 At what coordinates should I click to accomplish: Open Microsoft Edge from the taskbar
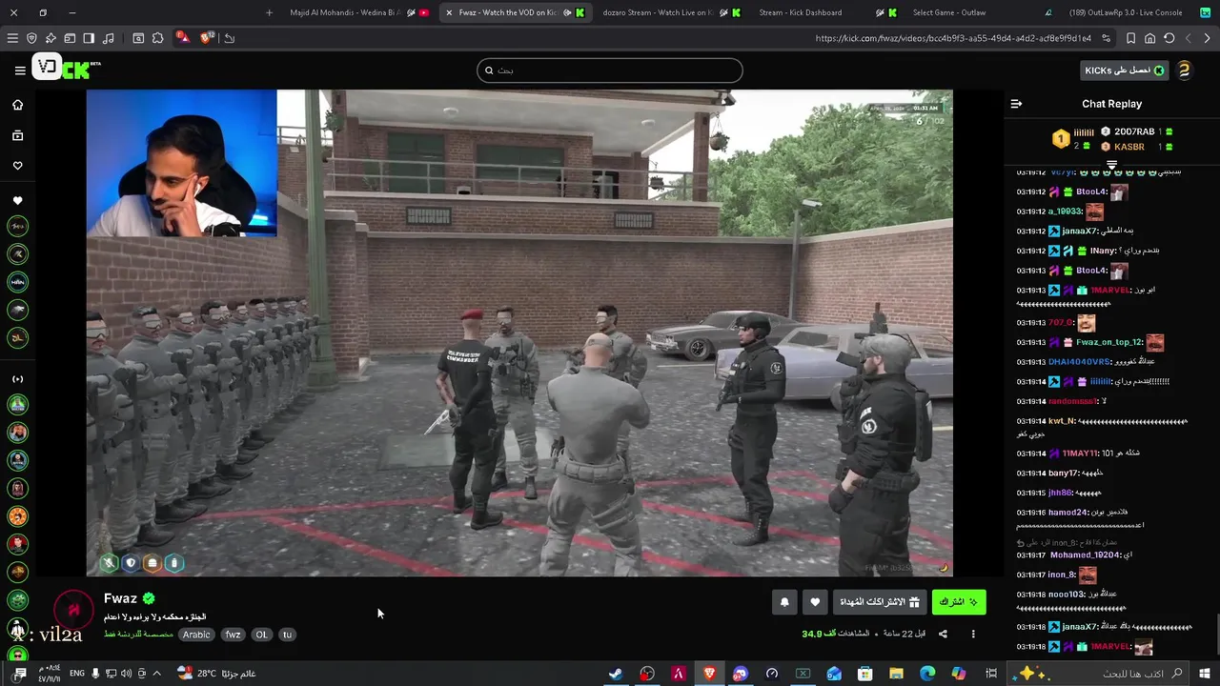[x=927, y=674]
